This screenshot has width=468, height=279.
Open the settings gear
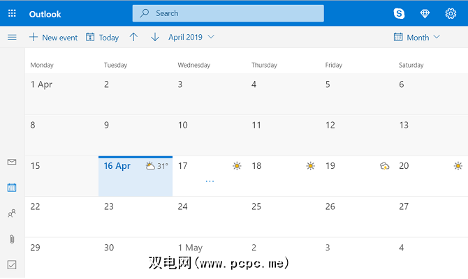tap(451, 13)
